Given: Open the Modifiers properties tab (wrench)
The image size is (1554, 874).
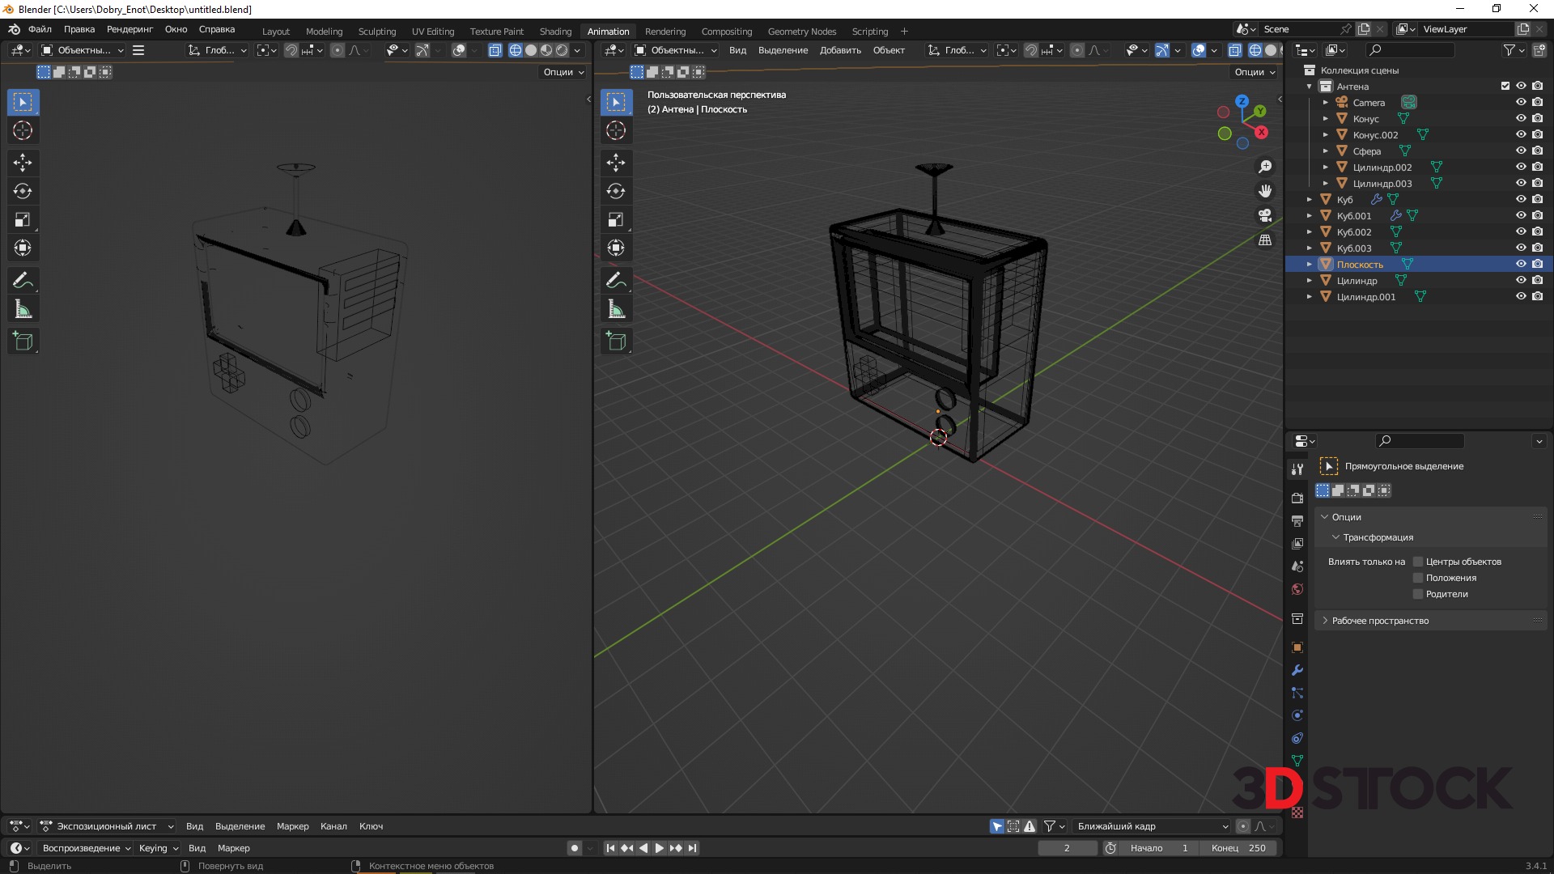Looking at the screenshot, I should point(1297,670).
